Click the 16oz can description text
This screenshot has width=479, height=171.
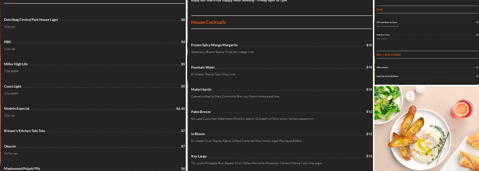(10, 27)
